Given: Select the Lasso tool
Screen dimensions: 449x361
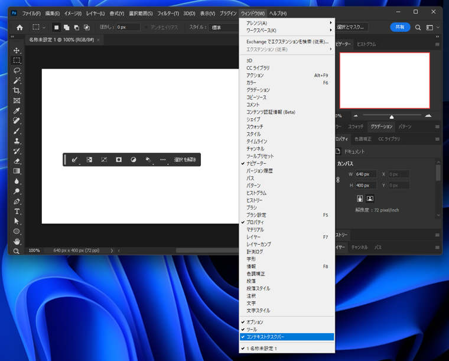Looking at the screenshot, I should 17,70.
